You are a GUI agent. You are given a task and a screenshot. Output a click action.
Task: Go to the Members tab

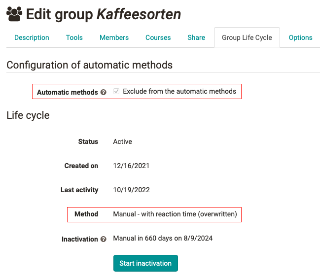(114, 37)
